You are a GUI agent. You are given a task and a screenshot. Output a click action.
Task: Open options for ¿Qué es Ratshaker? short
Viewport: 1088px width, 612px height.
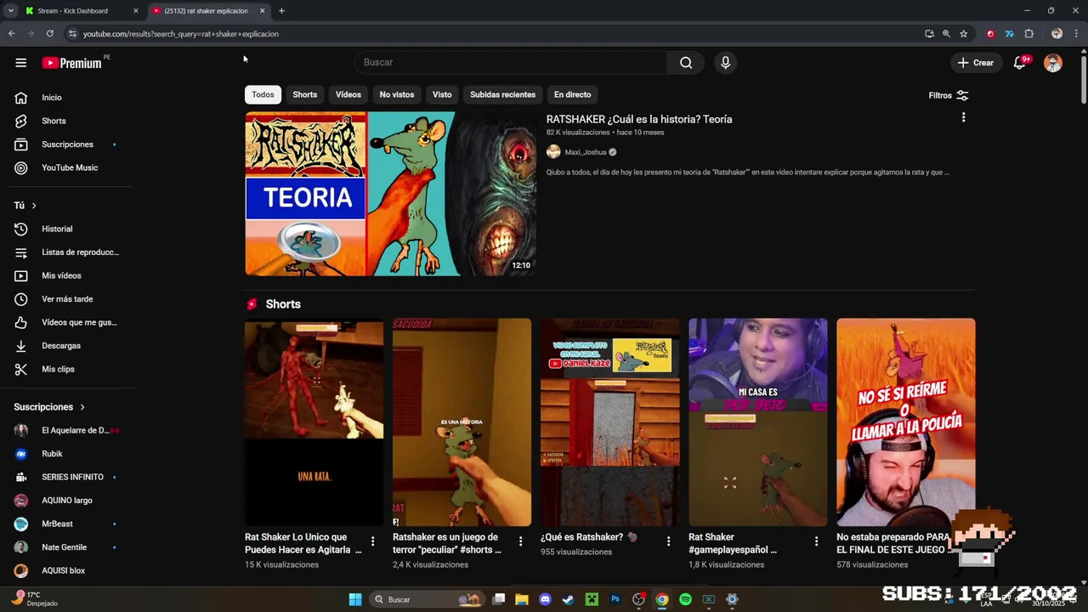click(668, 541)
